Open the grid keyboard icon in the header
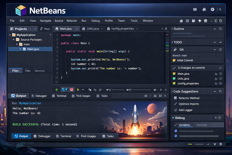This screenshot has width=232, height=155. click(x=195, y=9)
